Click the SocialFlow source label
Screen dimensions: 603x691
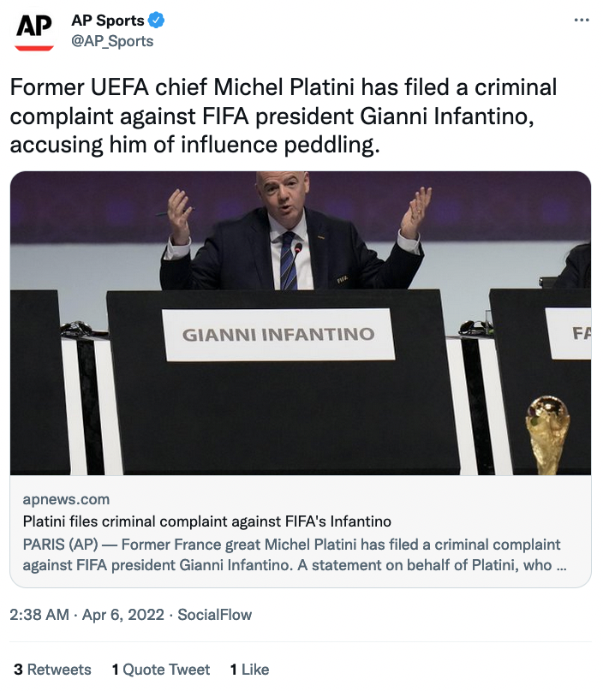click(x=214, y=615)
